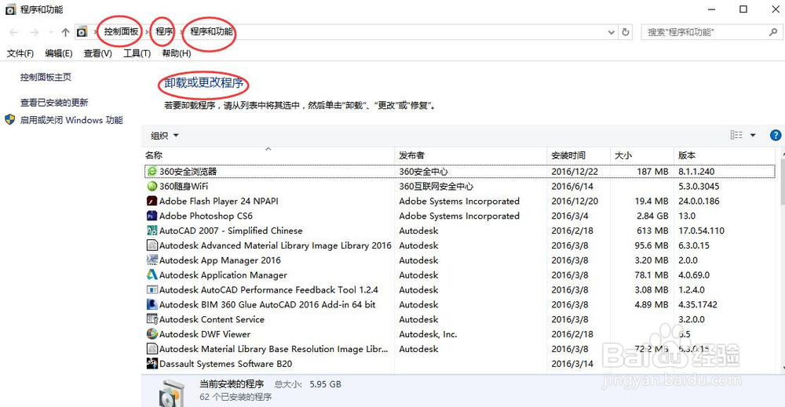Sort by the 大小 column header

tap(642, 155)
